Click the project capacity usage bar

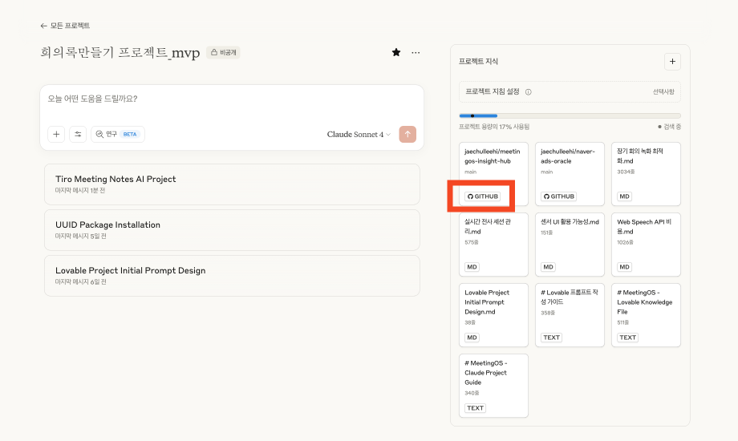pos(570,115)
